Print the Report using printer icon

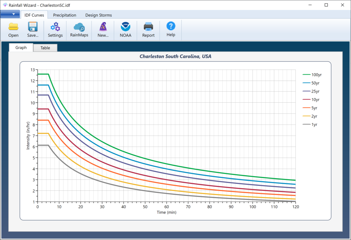coord(148,27)
